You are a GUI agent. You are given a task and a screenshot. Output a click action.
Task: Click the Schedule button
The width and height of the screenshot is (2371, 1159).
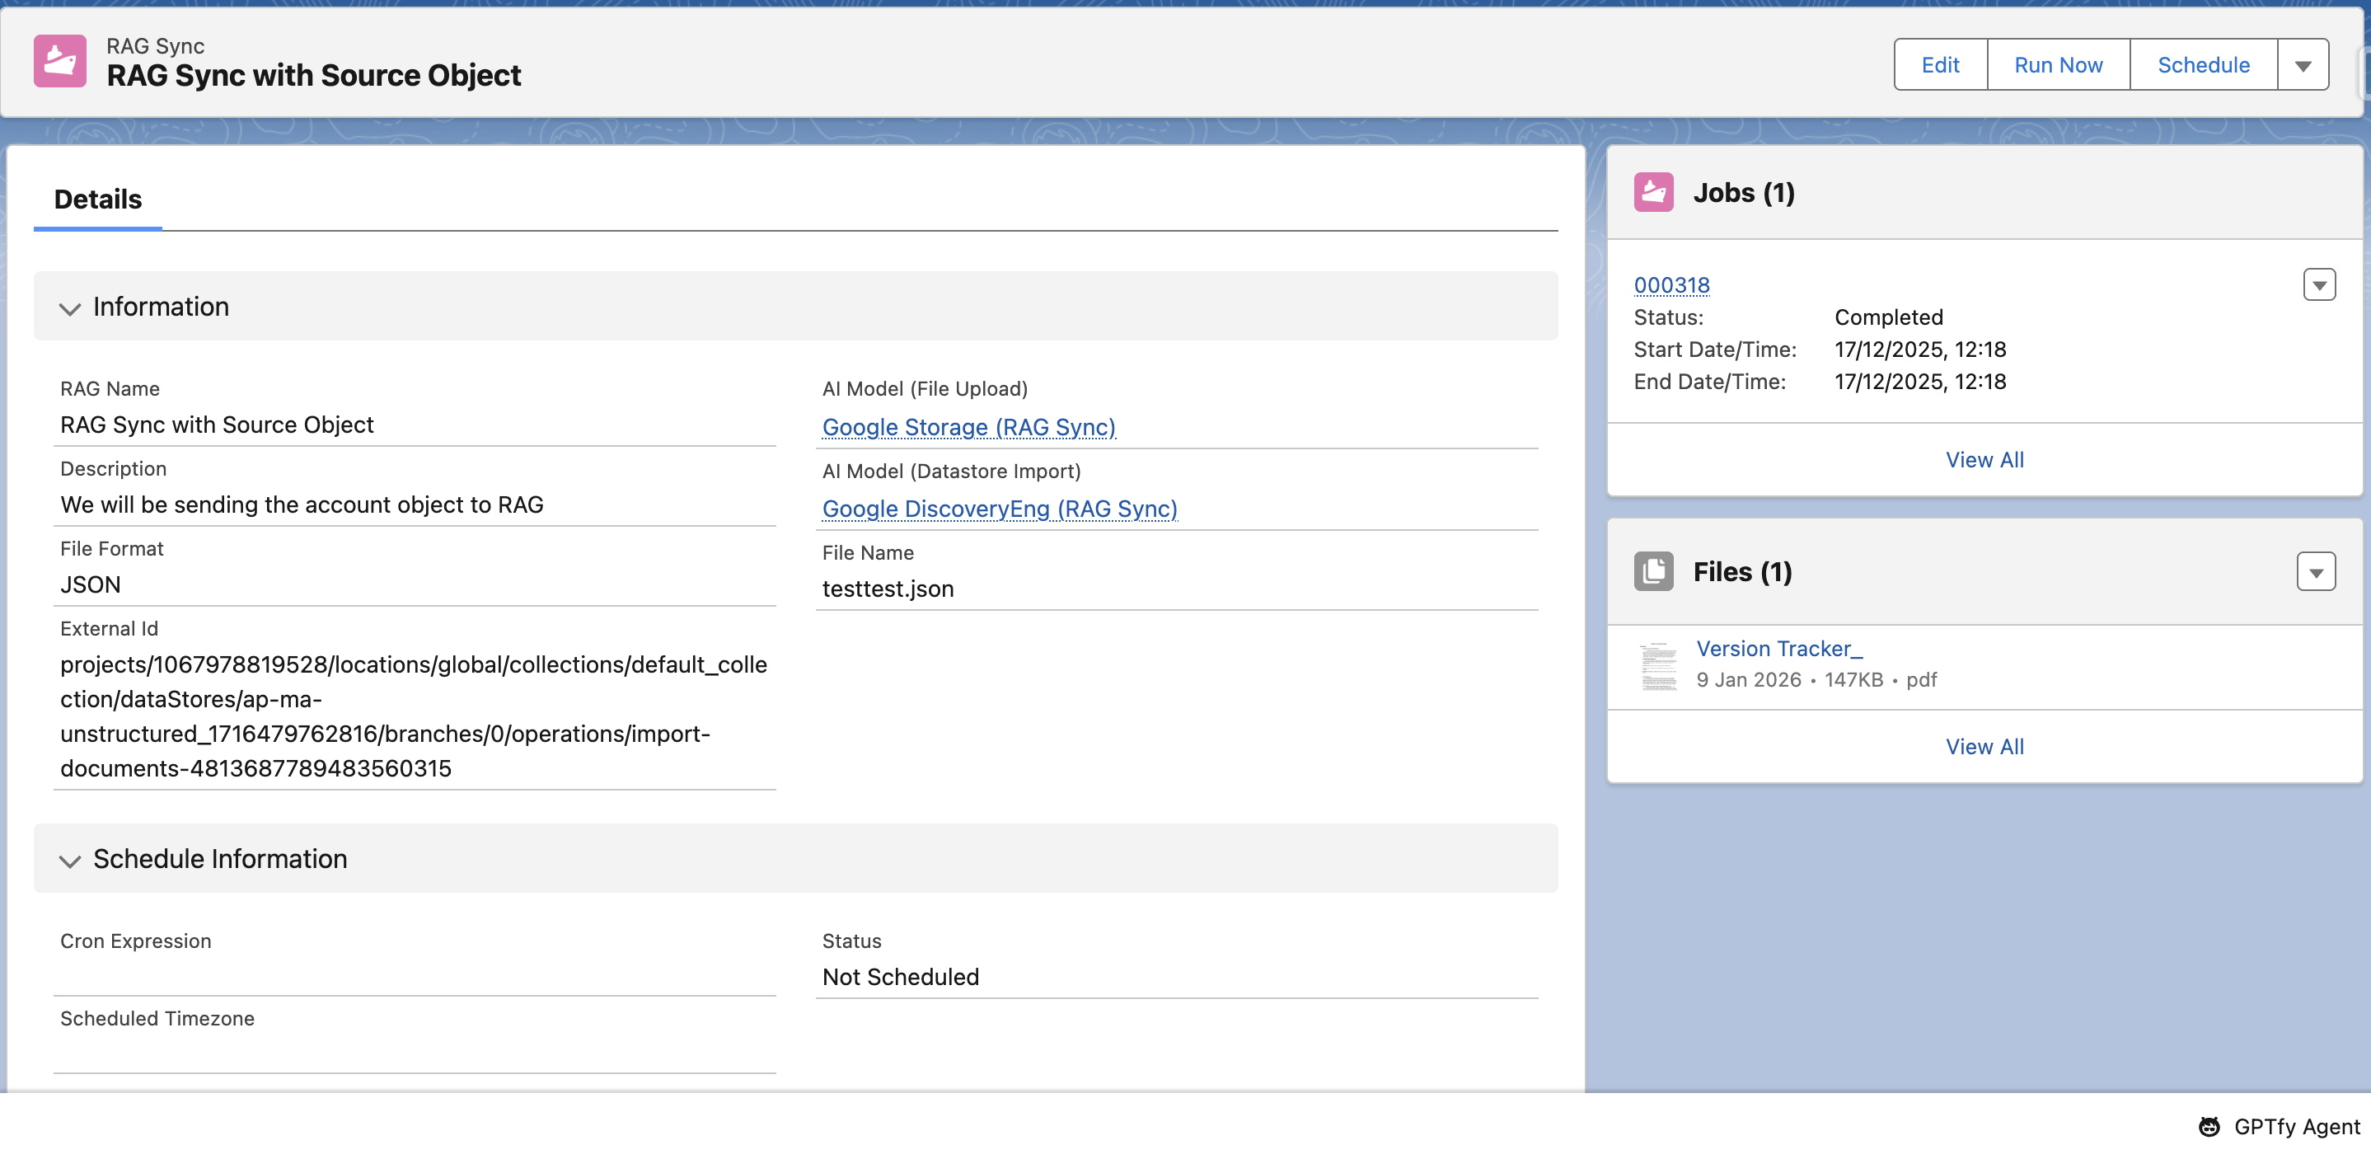coord(2203,65)
